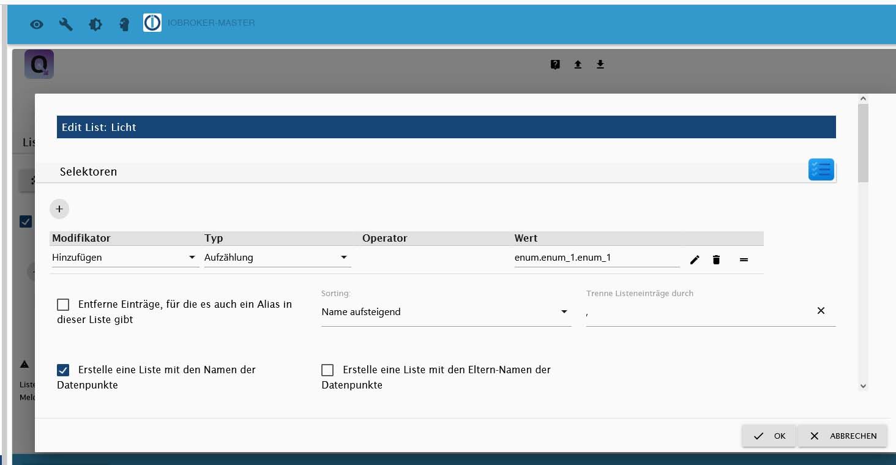This screenshot has height=465, width=896.
Task: Toggle the checked box in background page
Action: pos(26,221)
